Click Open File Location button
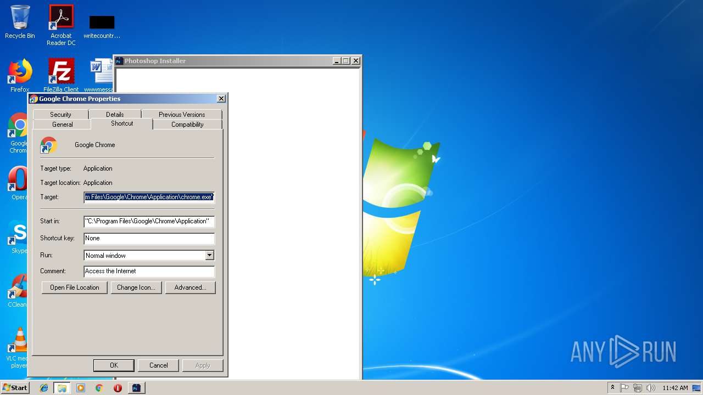 (75, 287)
